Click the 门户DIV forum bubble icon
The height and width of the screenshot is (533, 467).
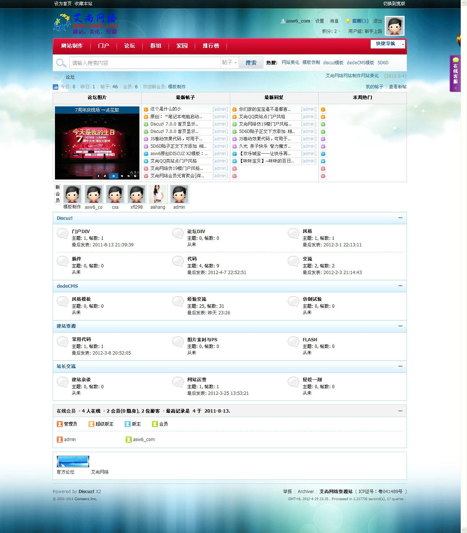pos(63,233)
